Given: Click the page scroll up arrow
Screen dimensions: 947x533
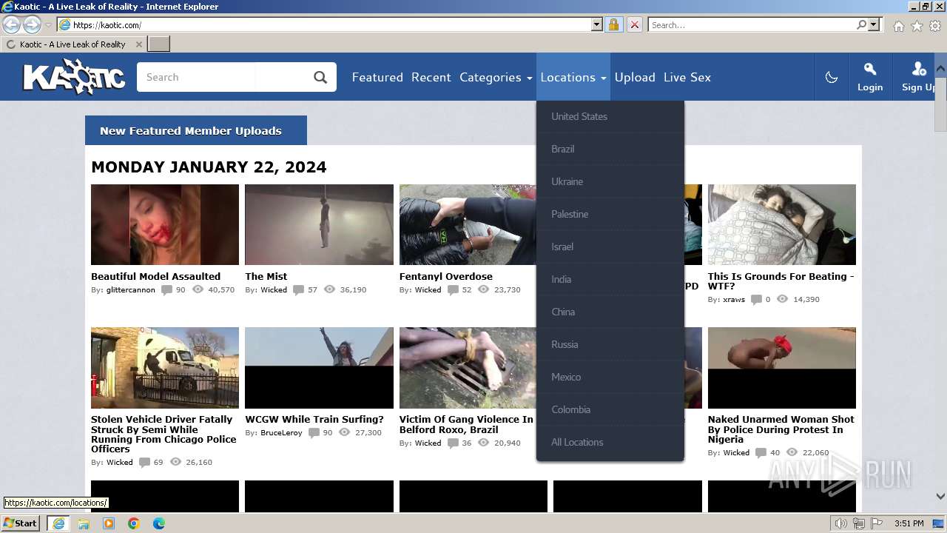Looking at the screenshot, I should pyautogui.click(x=940, y=70).
